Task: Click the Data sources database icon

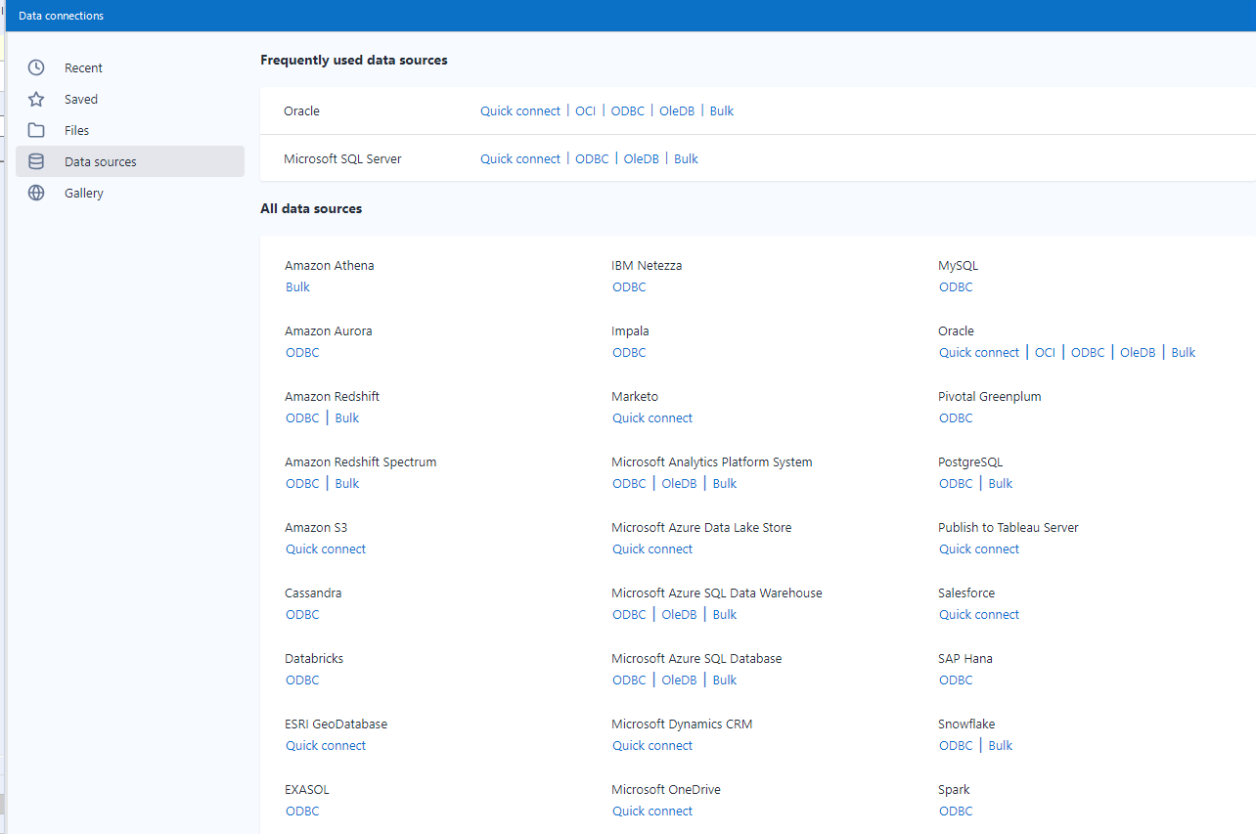Action: (35, 161)
